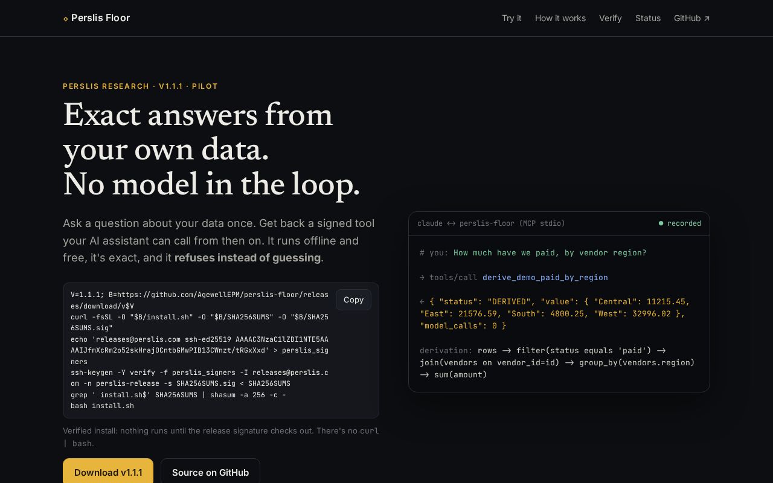This screenshot has width=773, height=483.
Task: Click the derivation pipeline text
Action: pos(557,363)
